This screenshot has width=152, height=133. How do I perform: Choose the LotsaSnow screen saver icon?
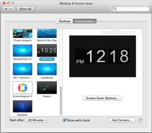click(47, 69)
